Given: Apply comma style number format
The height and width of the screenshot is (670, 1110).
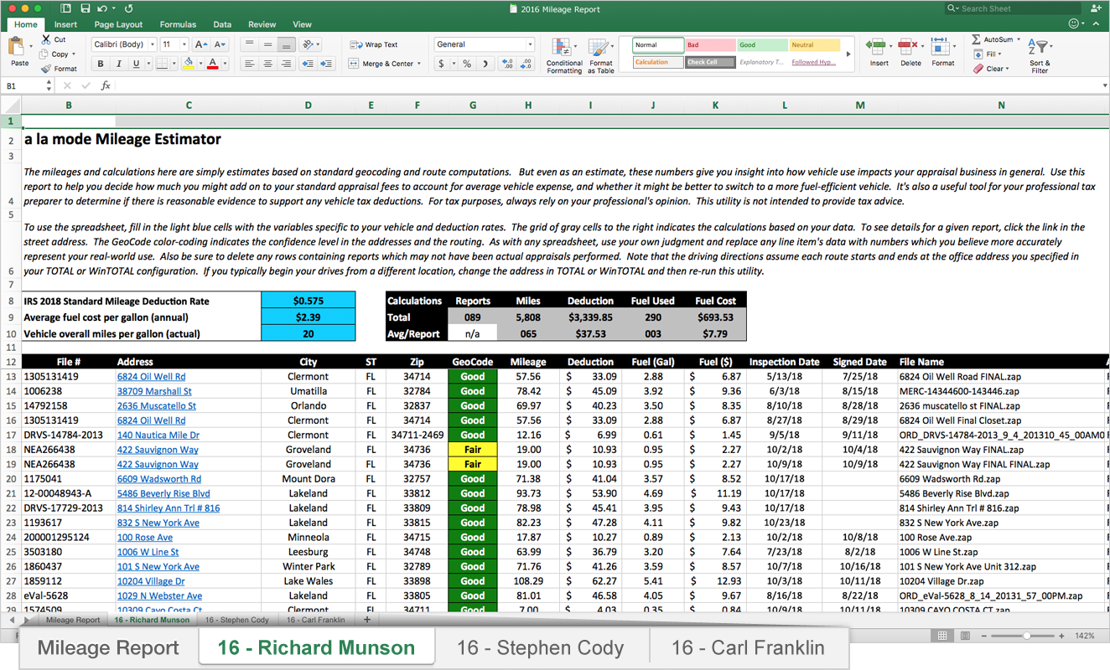Looking at the screenshot, I should (x=486, y=64).
